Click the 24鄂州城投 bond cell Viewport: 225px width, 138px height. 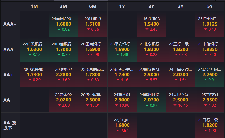point(151,100)
